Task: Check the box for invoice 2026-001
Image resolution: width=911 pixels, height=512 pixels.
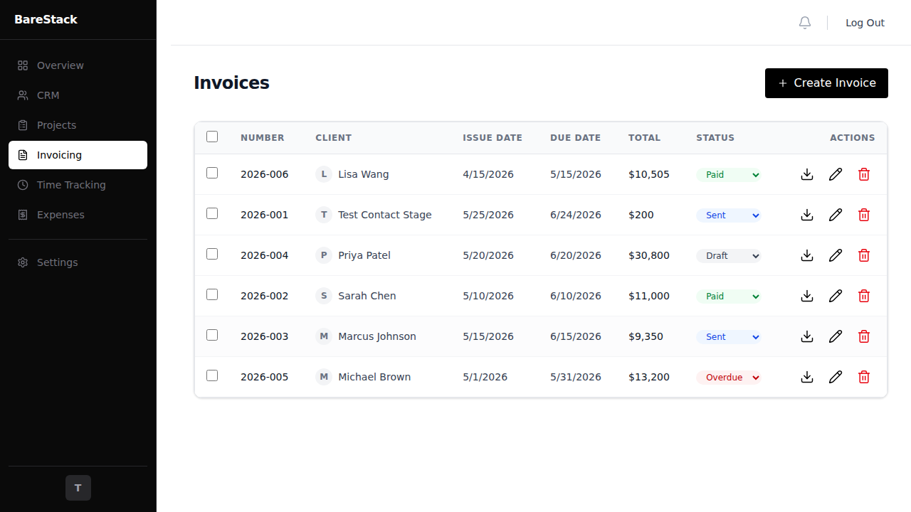Action: click(x=212, y=213)
